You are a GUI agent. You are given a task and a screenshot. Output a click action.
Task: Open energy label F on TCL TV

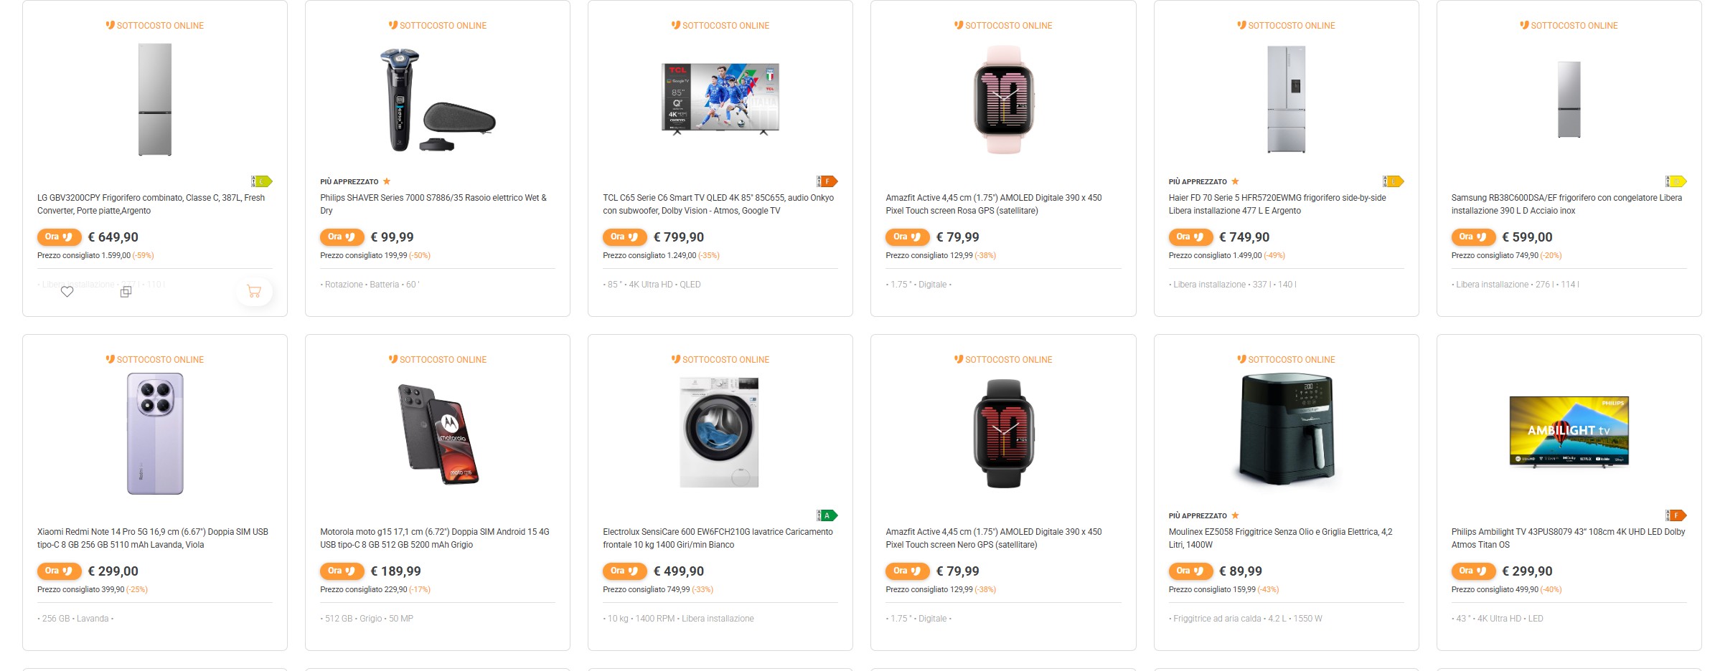click(x=827, y=181)
